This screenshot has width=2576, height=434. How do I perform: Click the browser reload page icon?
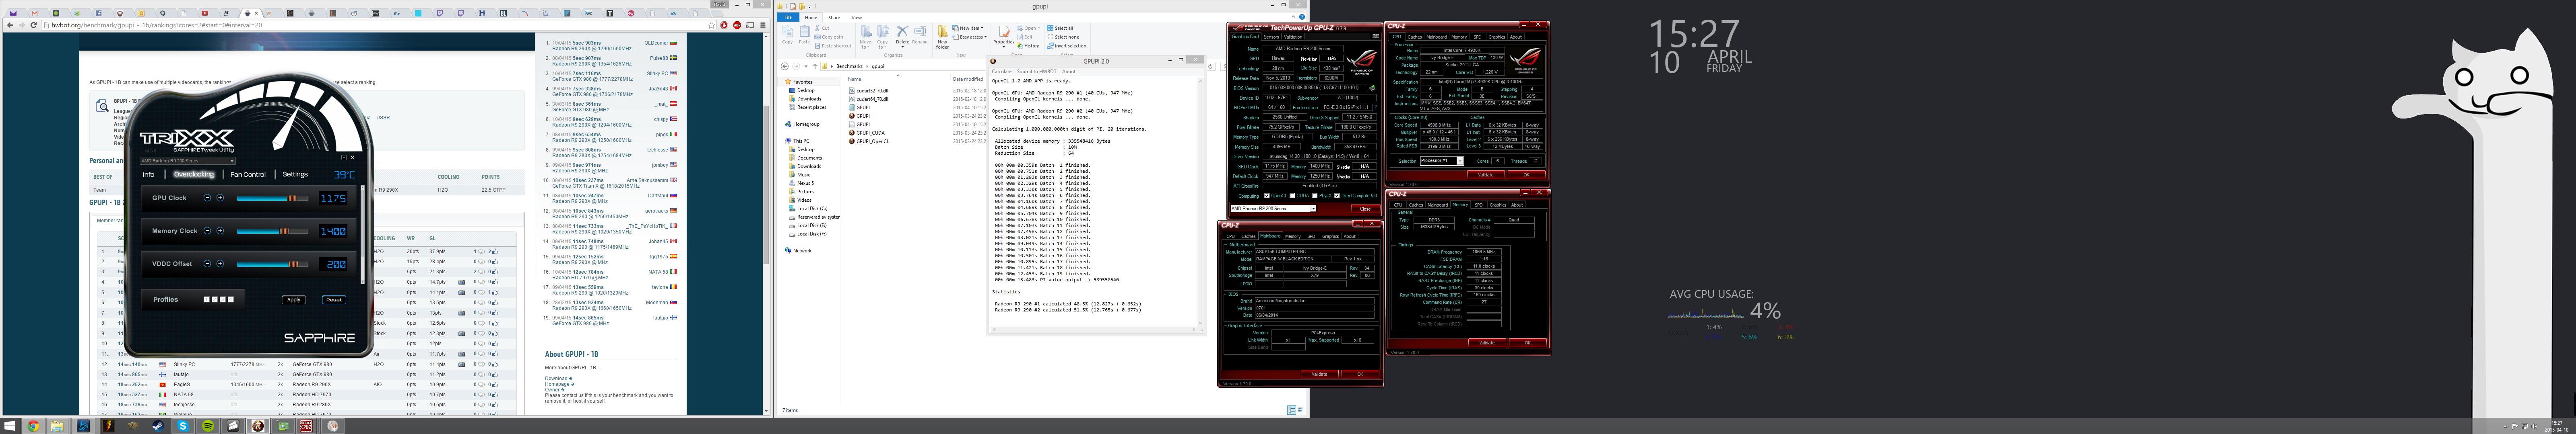click(33, 25)
